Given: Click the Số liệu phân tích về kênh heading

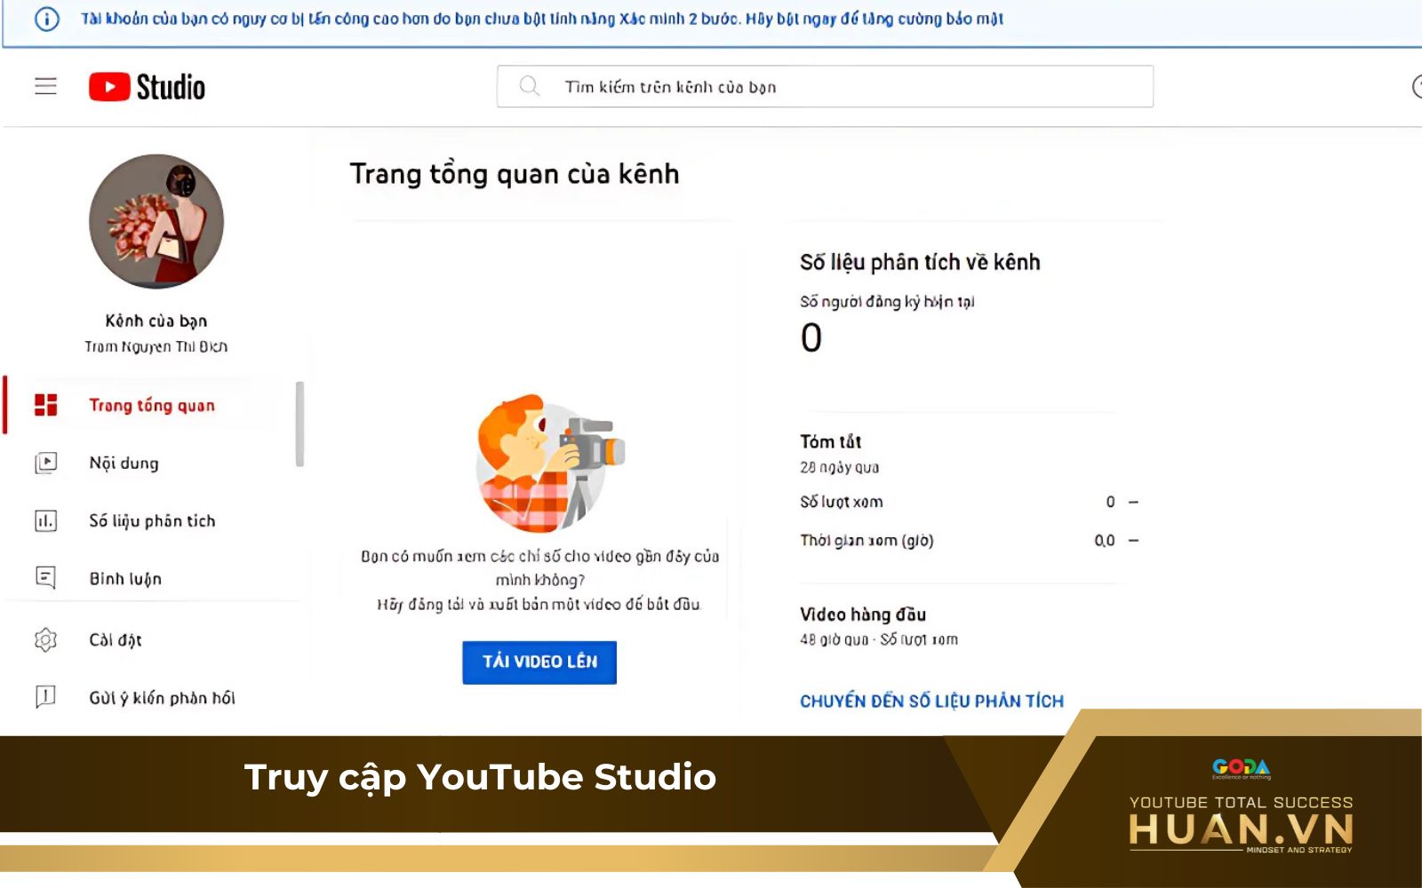Looking at the screenshot, I should pos(920,262).
